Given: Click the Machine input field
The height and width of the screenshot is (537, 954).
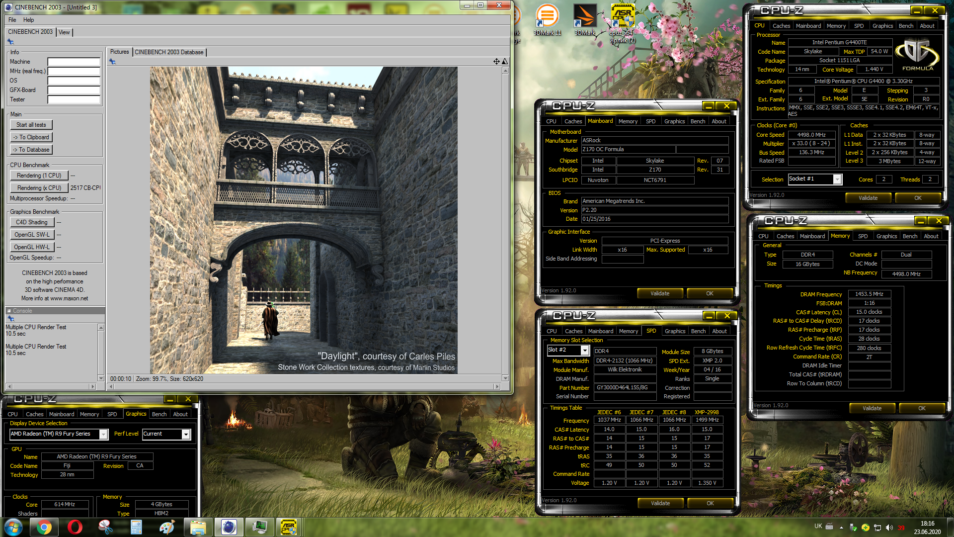Looking at the screenshot, I should coord(74,62).
